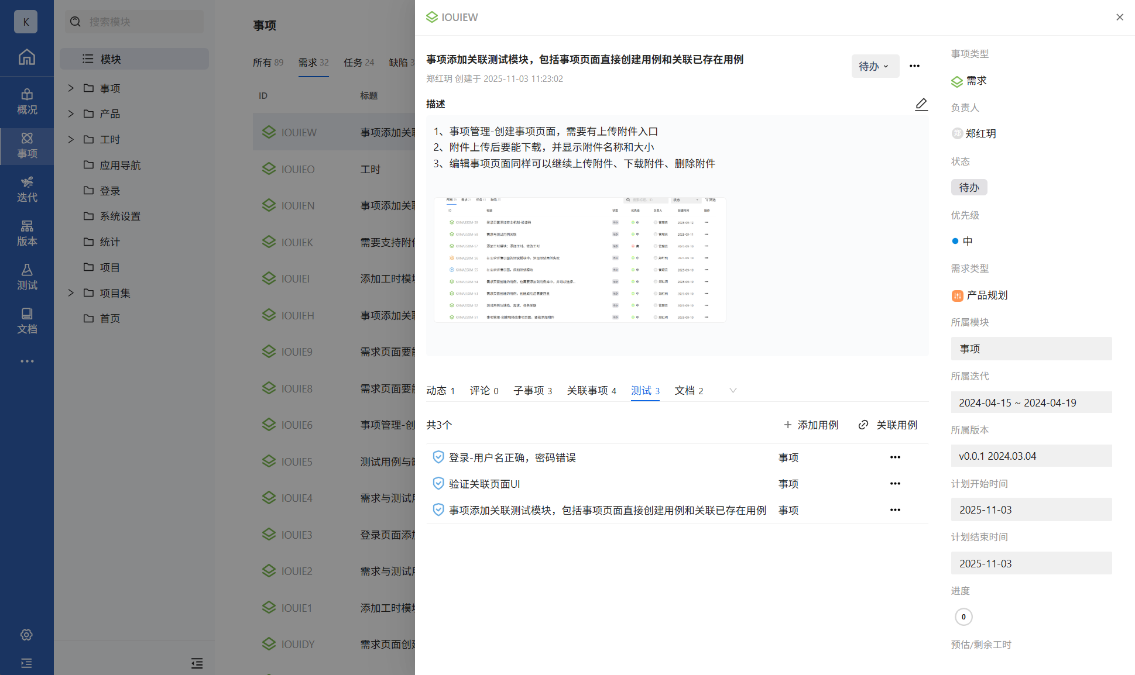Click the edit description pencil icon
Image resolution: width=1135 pixels, height=675 pixels.
coord(921,104)
